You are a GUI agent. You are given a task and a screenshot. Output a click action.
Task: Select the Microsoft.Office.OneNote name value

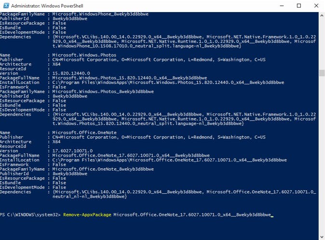[x=84, y=133]
